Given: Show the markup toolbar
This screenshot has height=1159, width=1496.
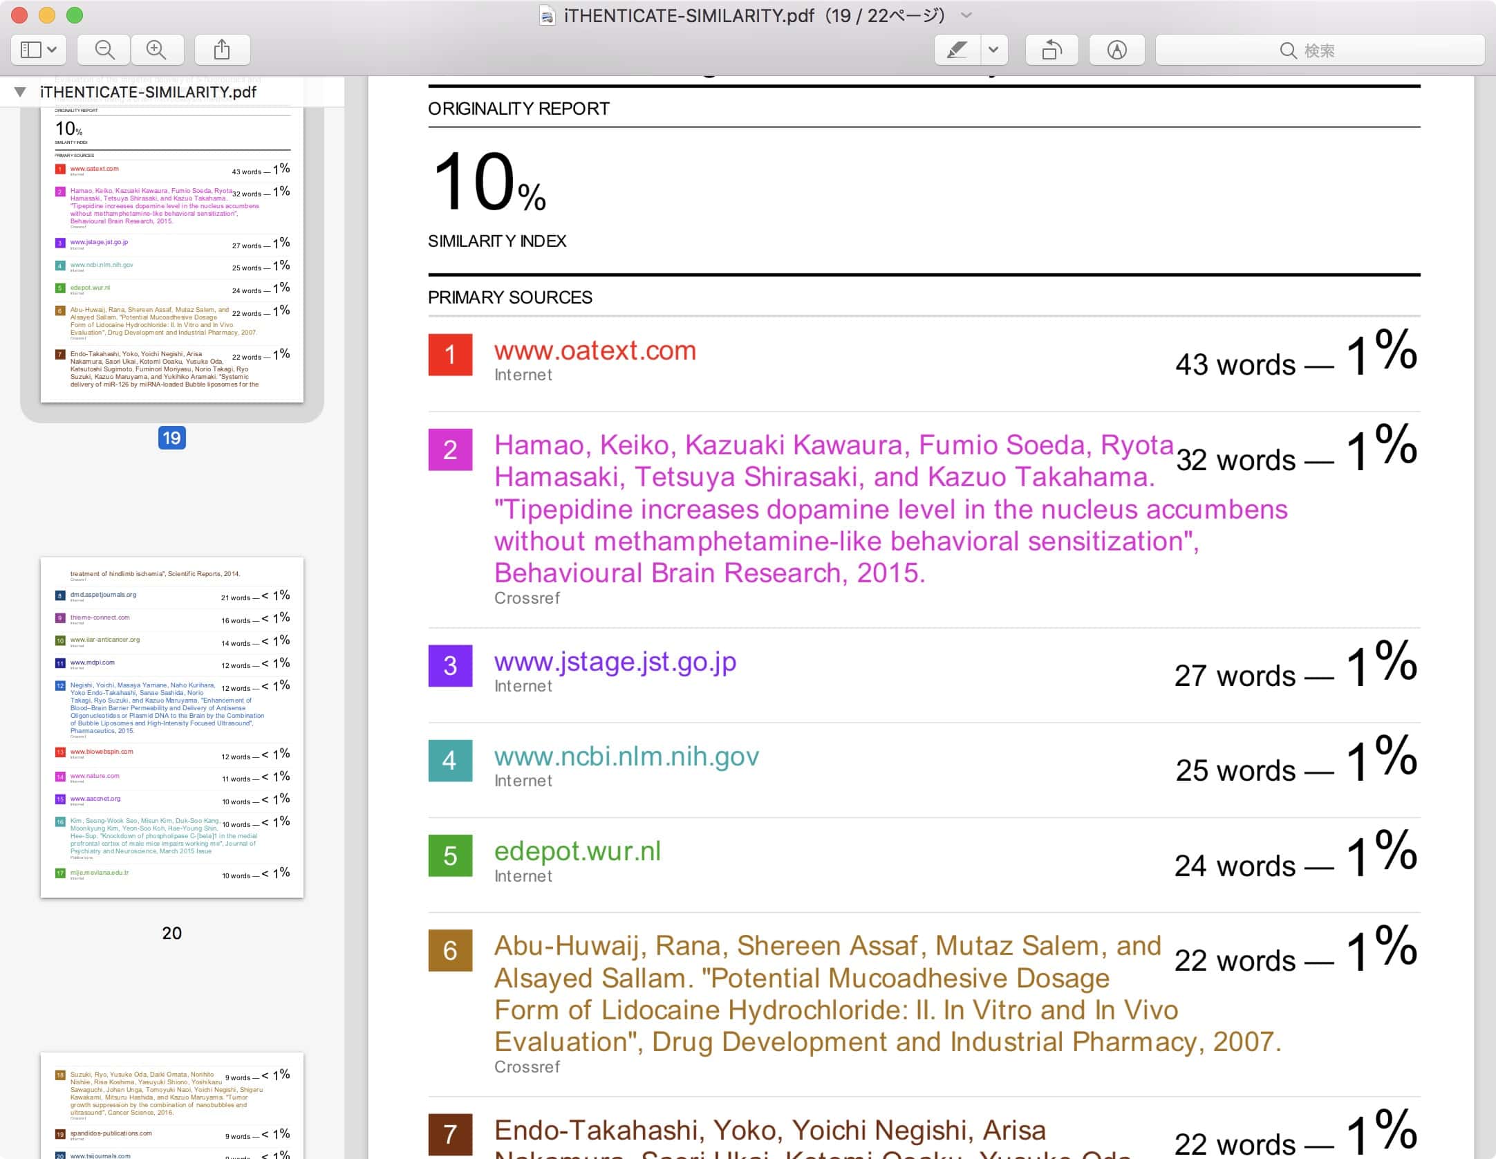Looking at the screenshot, I should click(1116, 50).
